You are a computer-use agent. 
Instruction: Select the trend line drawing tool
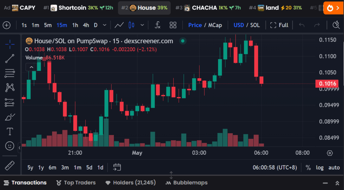click(10, 58)
